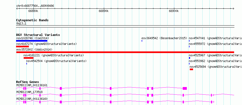
Task: Click the red bar of nsv4167274
Action: [22, 47]
